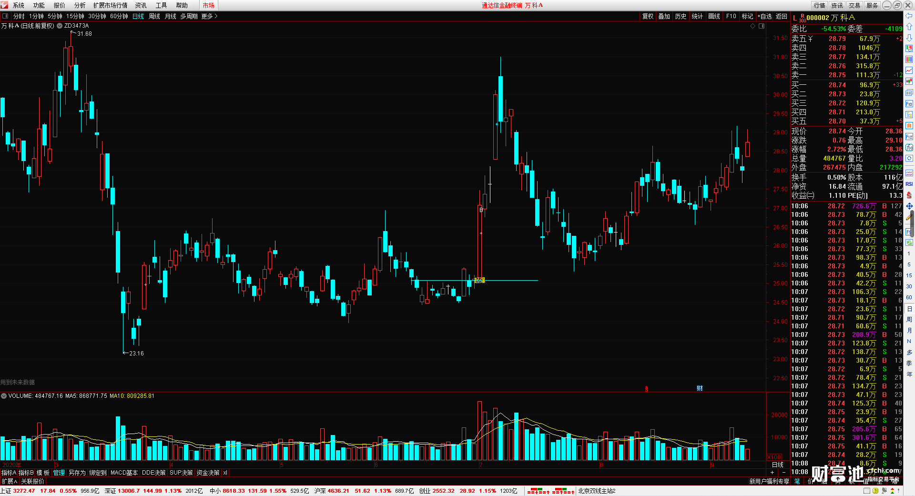Open the f(x) formula sidebar icon

click(909, 147)
